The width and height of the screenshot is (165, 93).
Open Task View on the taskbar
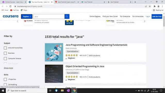coord(50,91)
